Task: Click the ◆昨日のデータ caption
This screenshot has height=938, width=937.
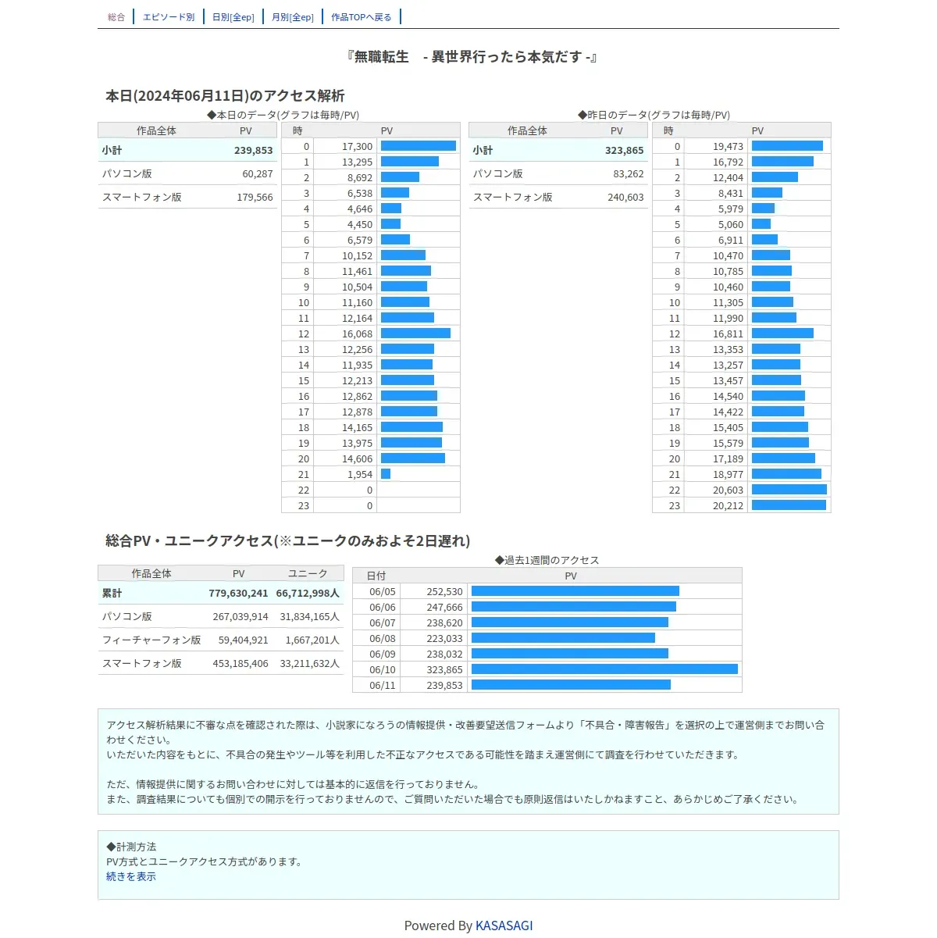Action: click(x=654, y=115)
